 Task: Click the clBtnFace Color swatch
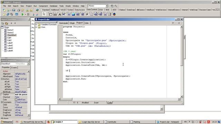[16, 100]
